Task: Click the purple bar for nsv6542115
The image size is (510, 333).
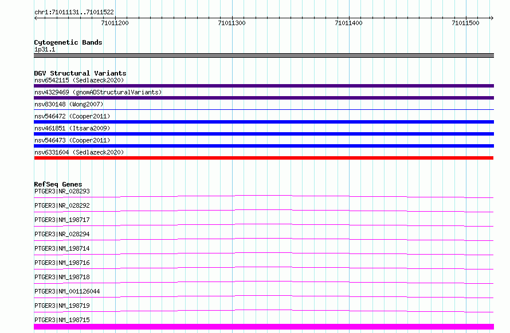Action: [x=264, y=86]
